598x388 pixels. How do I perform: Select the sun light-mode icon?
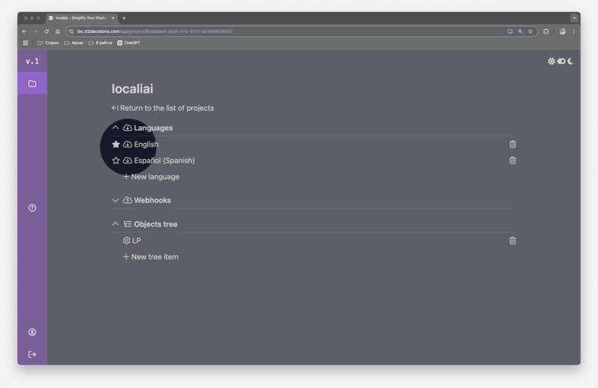[x=551, y=61]
